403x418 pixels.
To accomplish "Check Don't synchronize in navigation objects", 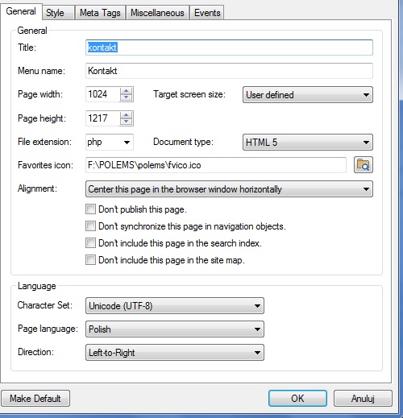I will click(90, 226).
